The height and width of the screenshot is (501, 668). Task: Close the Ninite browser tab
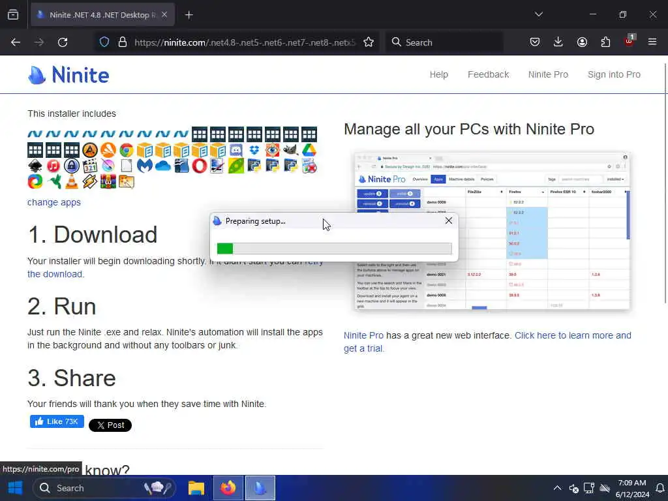point(164,14)
